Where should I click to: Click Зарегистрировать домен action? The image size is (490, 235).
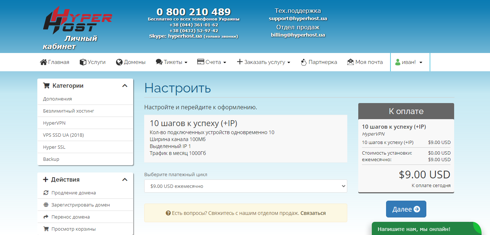click(x=85, y=205)
